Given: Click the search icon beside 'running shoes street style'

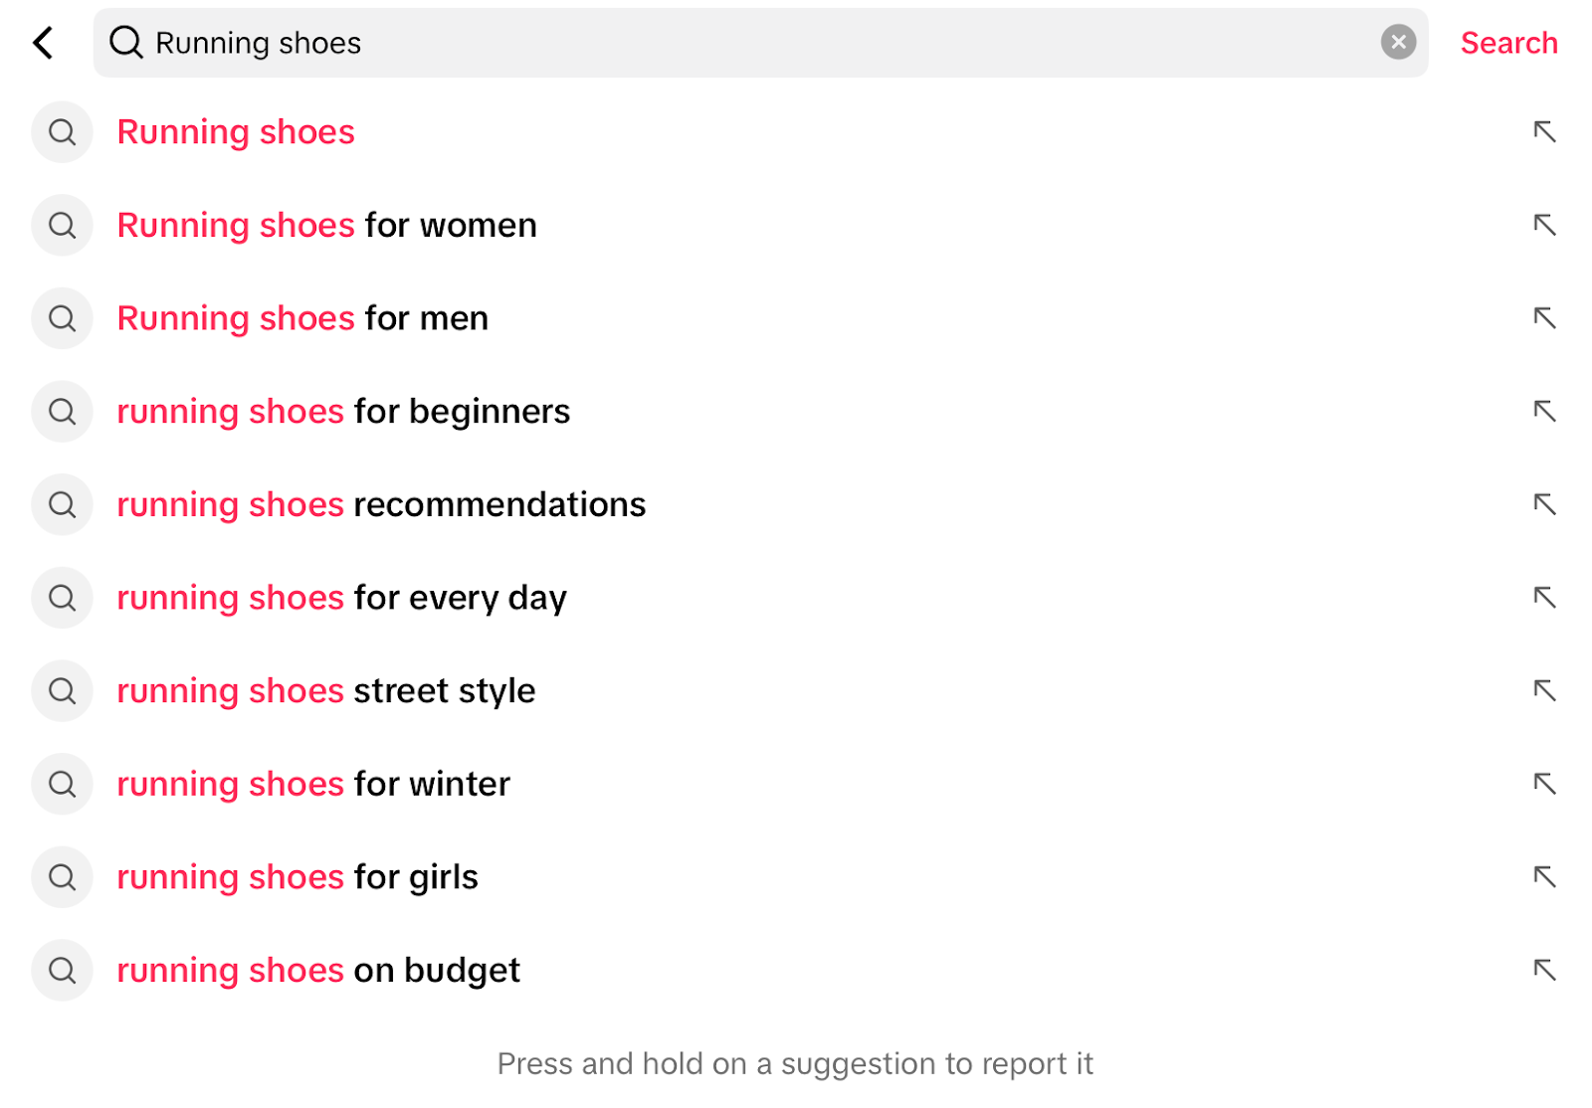Looking at the screenshot, I should click(x=62, y=690).
